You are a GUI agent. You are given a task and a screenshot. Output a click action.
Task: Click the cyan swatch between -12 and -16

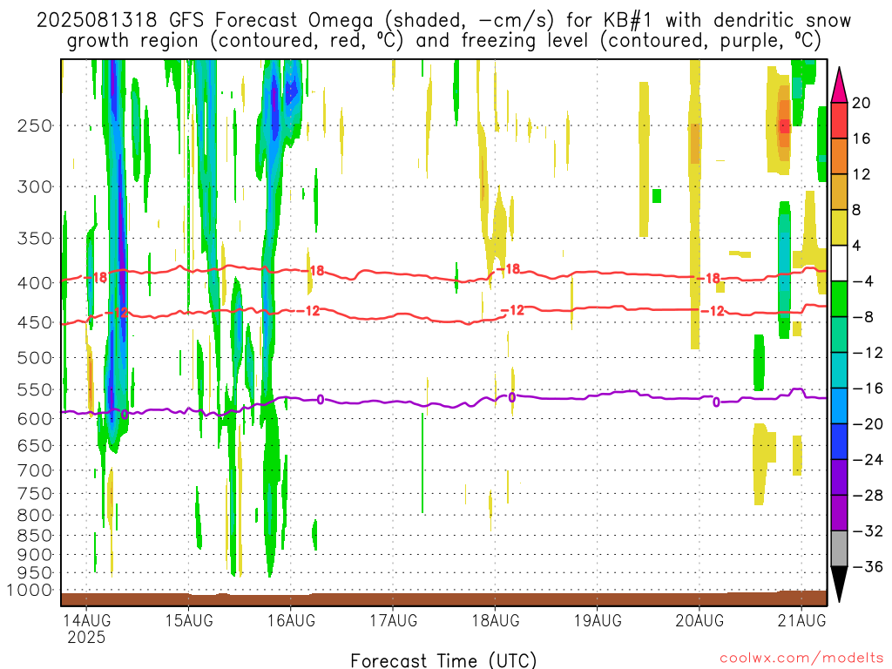[x=839, y=370]
